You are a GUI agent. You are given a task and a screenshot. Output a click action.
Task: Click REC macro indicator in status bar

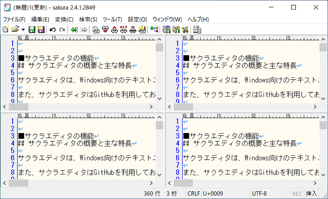coord(297,194)
